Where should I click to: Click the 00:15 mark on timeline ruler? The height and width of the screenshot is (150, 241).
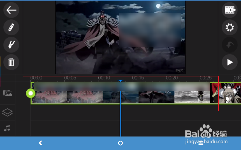138,78
